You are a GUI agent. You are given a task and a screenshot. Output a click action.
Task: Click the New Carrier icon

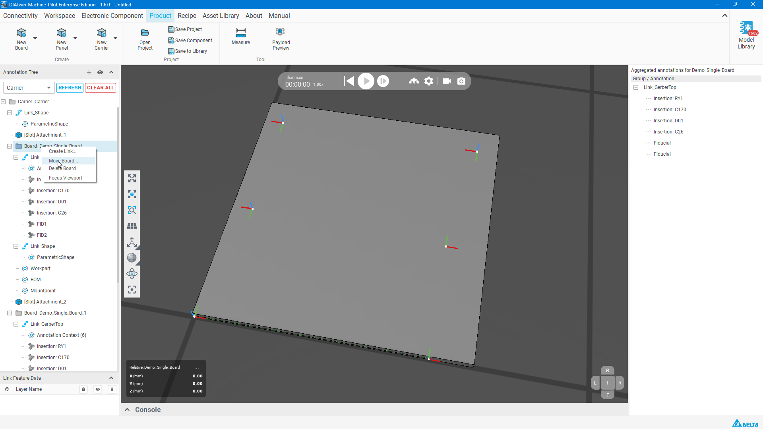(102, 39)
